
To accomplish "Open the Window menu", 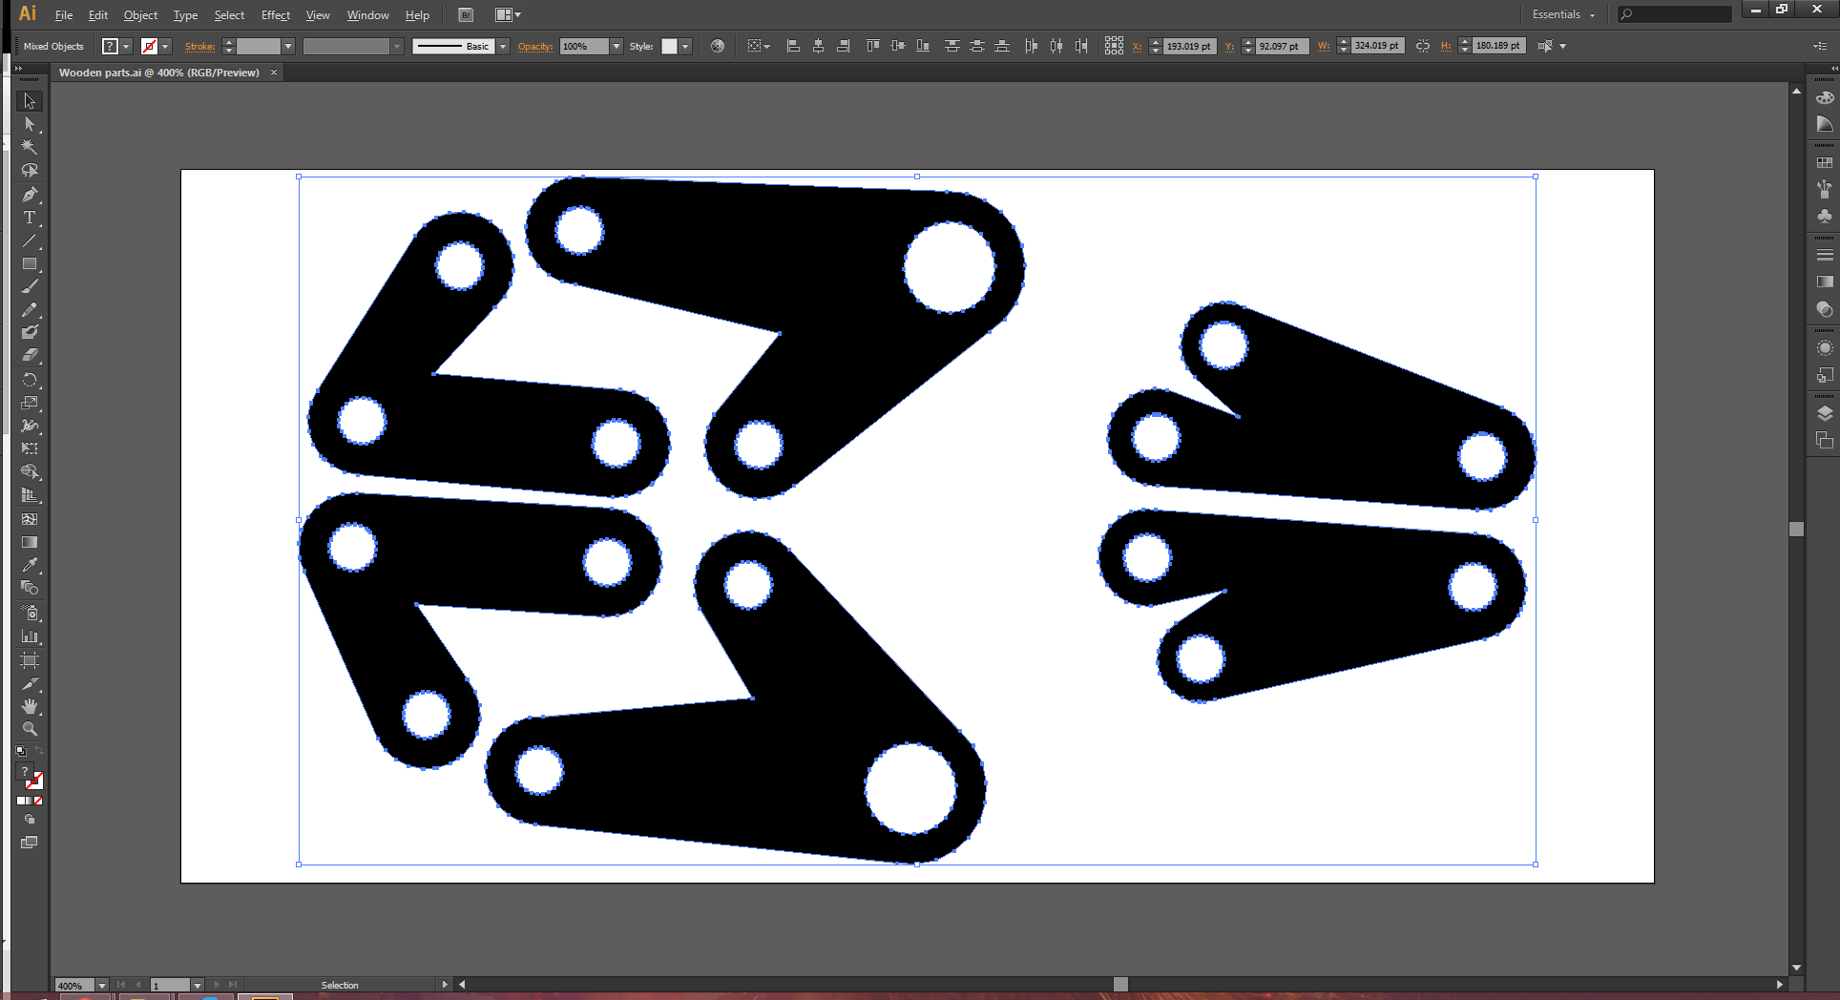I will [x=367, y=15].
